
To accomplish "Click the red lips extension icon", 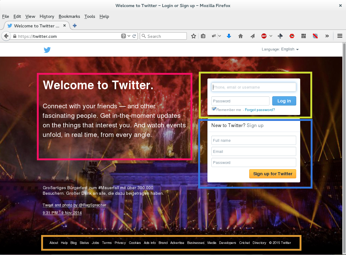I will (x=292, y=36).
